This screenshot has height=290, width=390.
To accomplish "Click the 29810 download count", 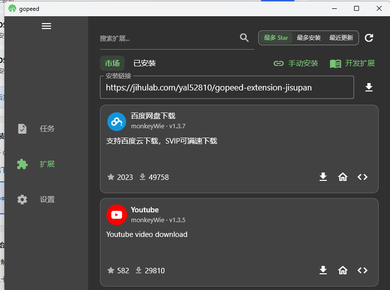I will tap(150, 271).
